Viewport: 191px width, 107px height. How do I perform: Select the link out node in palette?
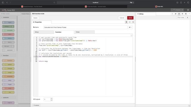tap(8, 46)
